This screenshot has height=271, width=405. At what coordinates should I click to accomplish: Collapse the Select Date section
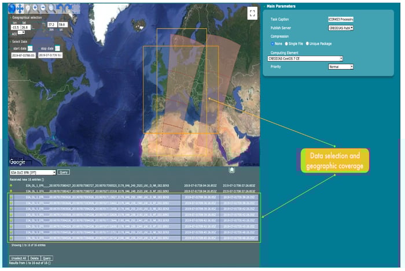click(x=11, y=42)
